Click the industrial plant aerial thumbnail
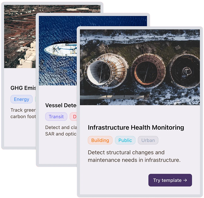The height and width of the screenshot is (198, 204). coord(20,36)
